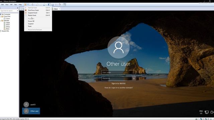This screenshot has width=214, height=120.
Task: Click the console view icon in toolbar
Action: pos(65,4)
